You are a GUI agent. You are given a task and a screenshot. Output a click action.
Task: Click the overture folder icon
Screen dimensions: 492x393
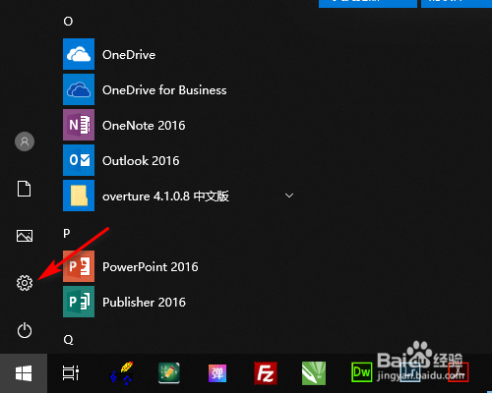pyautogui.click(x=79, y=196)
